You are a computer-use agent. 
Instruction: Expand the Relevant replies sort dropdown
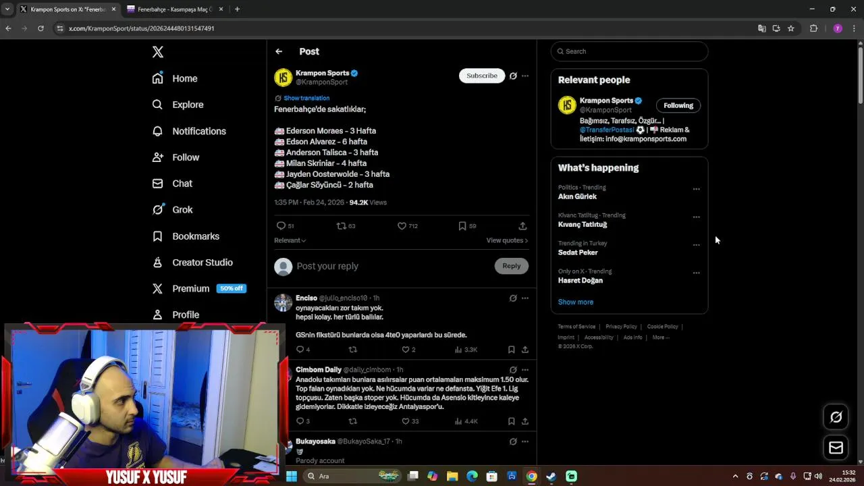click(x=290, y=240)
